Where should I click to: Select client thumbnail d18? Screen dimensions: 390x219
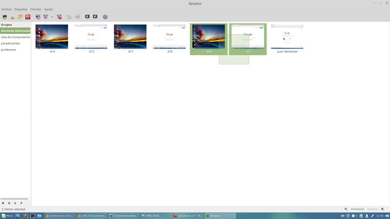169,37
